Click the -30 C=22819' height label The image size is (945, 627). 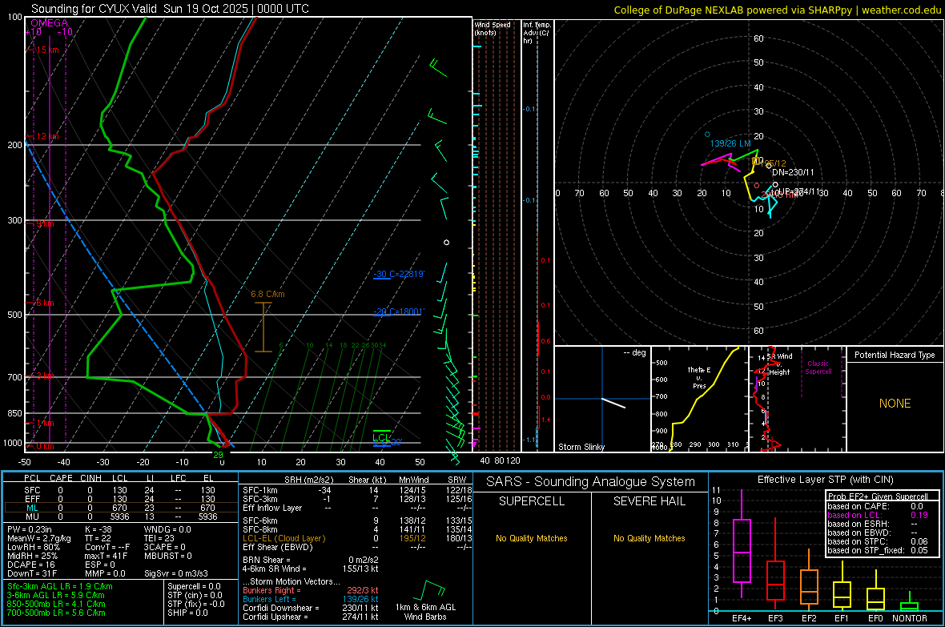(399, 275)
